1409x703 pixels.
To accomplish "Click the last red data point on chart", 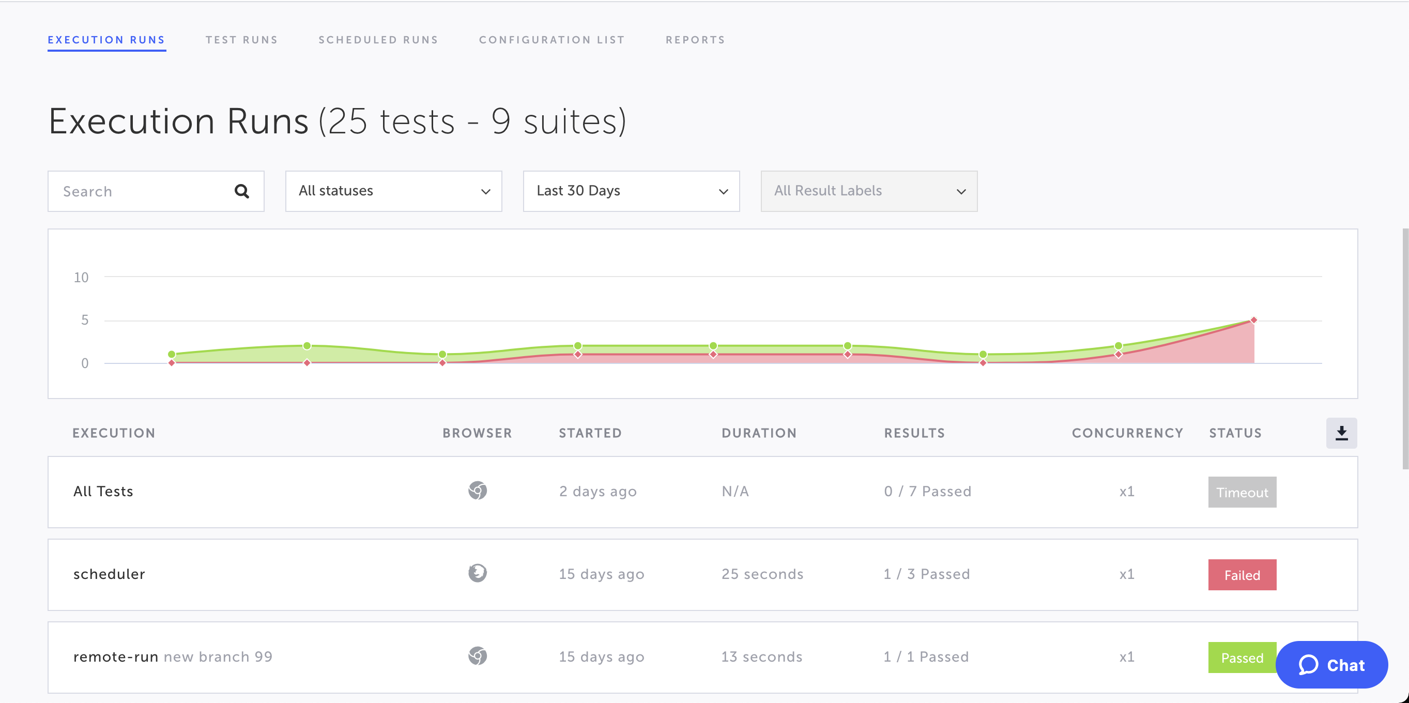I will (x=1253, y=320).
